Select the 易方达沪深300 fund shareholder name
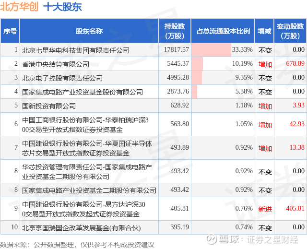Screen dimensions: 307x249 click(83, 209)
